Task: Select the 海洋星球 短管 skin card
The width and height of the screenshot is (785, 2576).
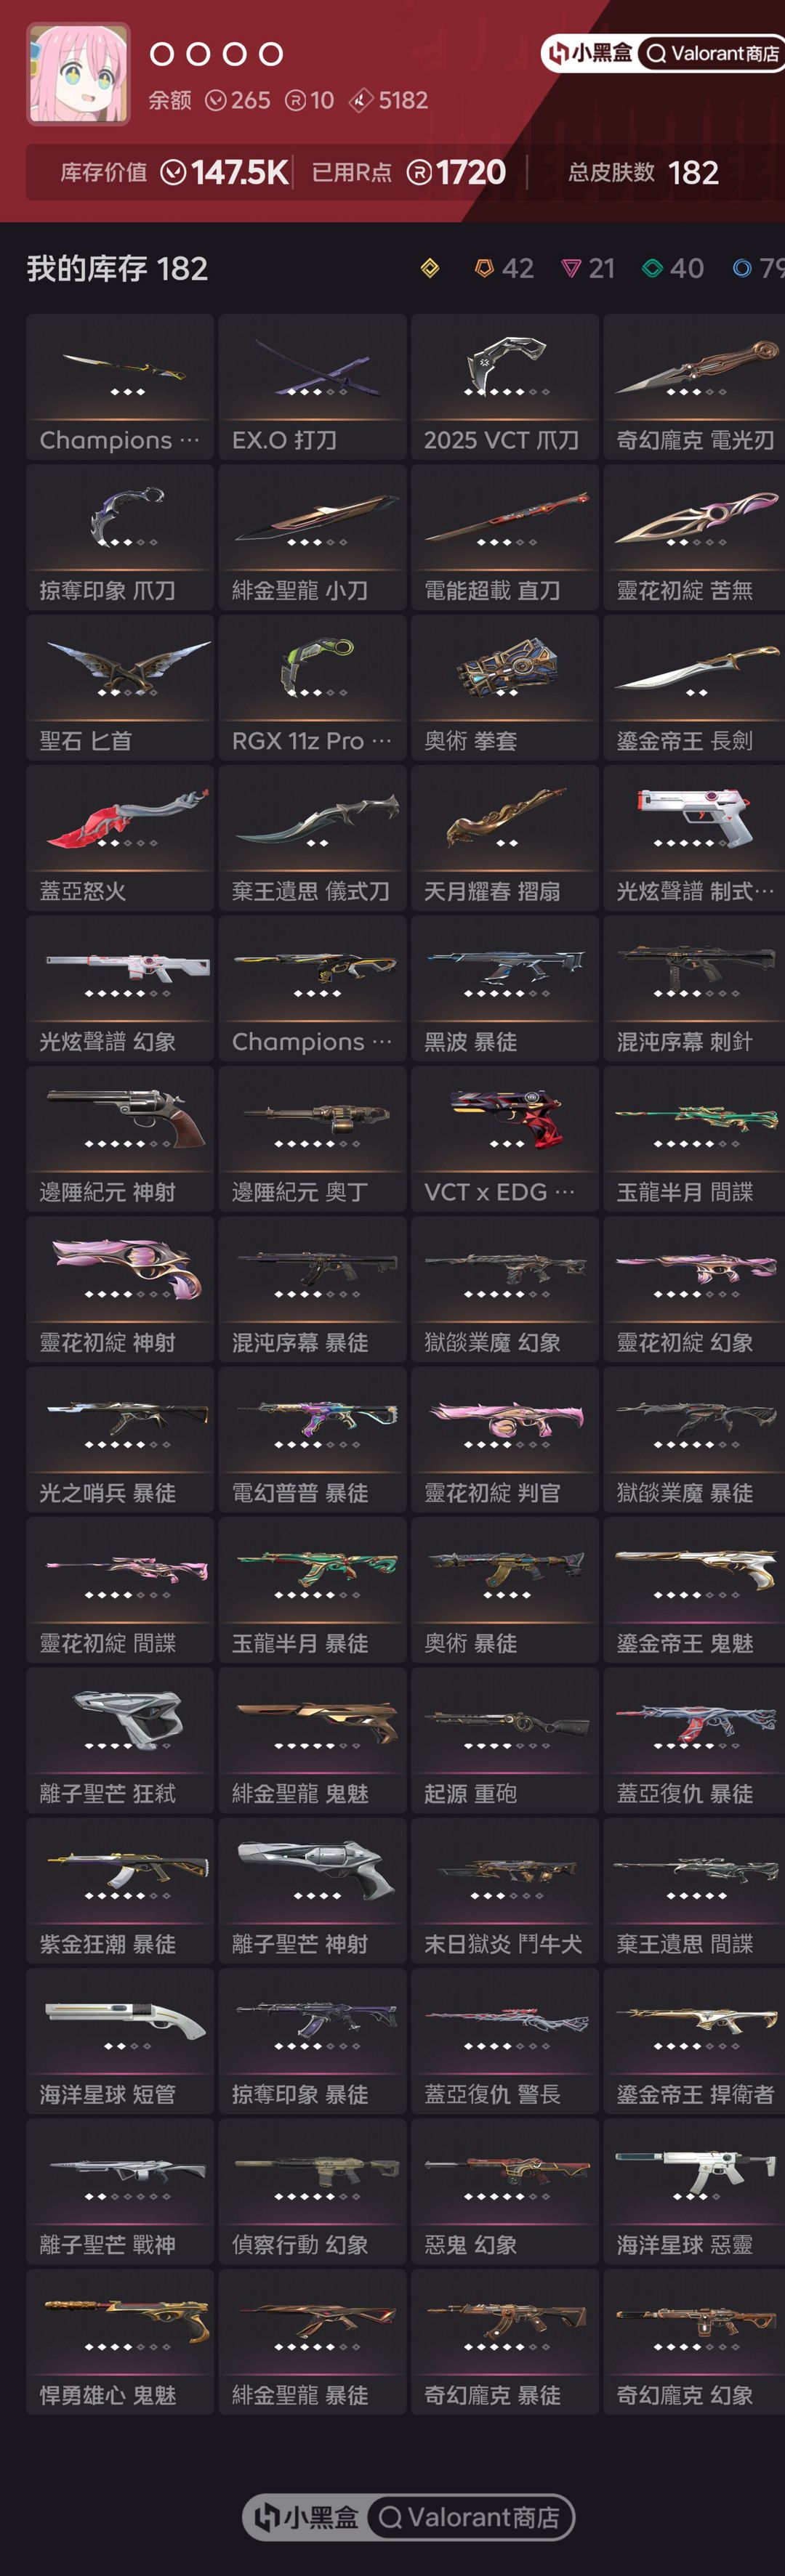Action: (120, 2041)
